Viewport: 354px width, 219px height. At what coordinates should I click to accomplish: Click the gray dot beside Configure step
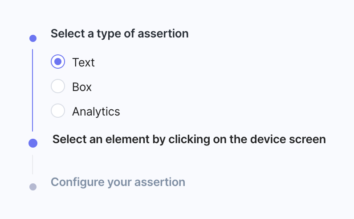click(x=33, y=186)
